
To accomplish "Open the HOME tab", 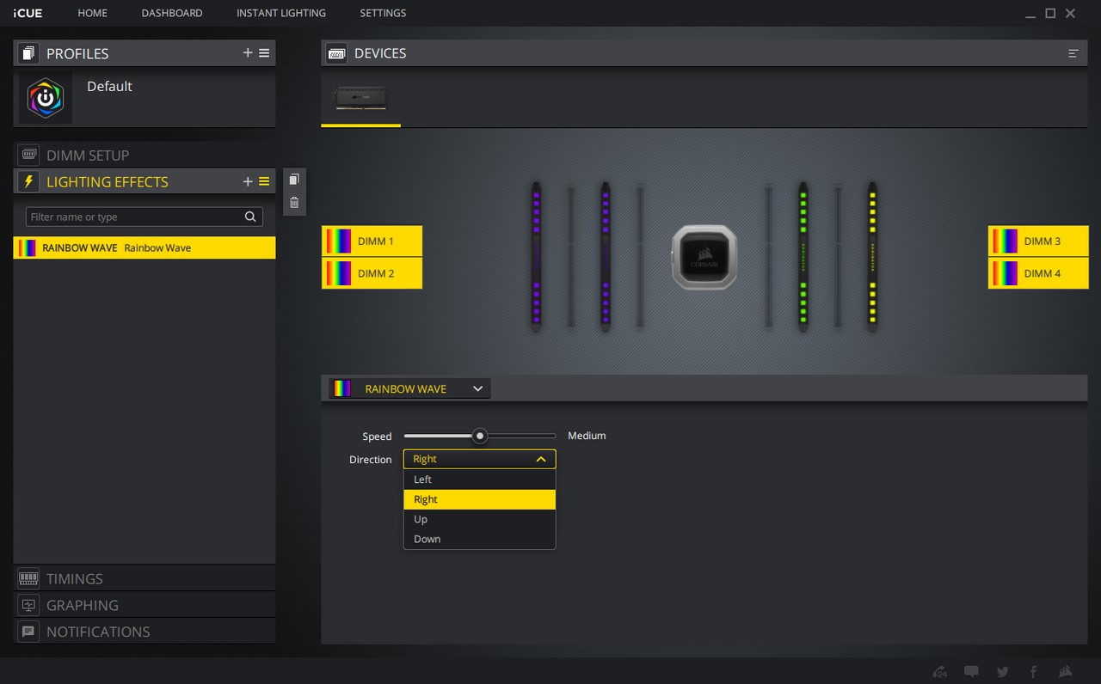I will coord(92,13).
